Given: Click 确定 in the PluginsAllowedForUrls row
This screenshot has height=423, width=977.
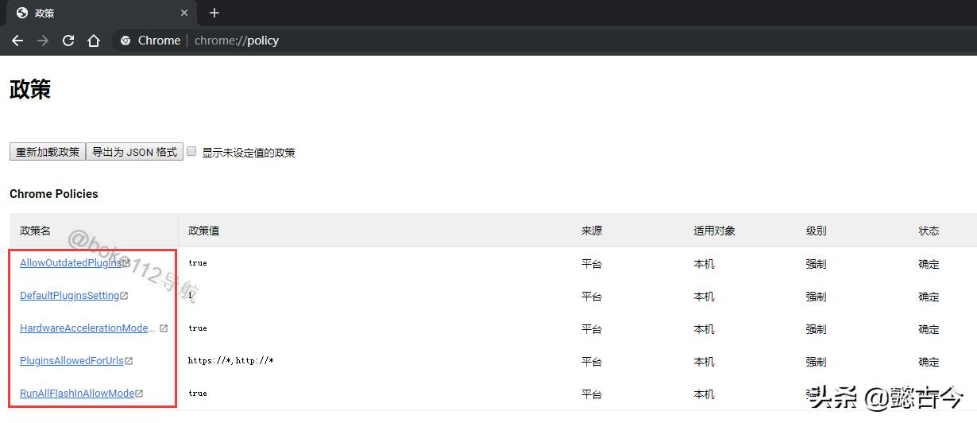Looking at the screenshot, I should 929,362.
